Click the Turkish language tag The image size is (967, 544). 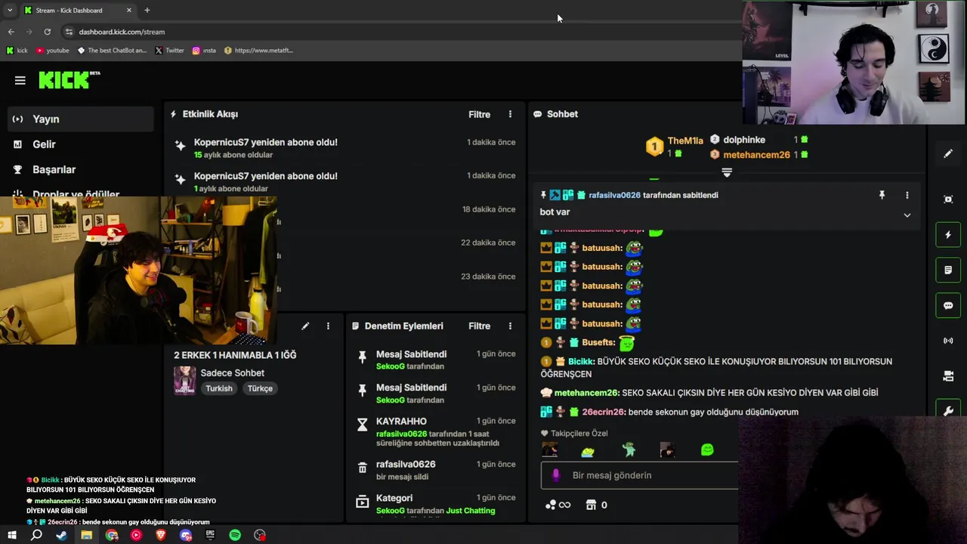[219, 388]
